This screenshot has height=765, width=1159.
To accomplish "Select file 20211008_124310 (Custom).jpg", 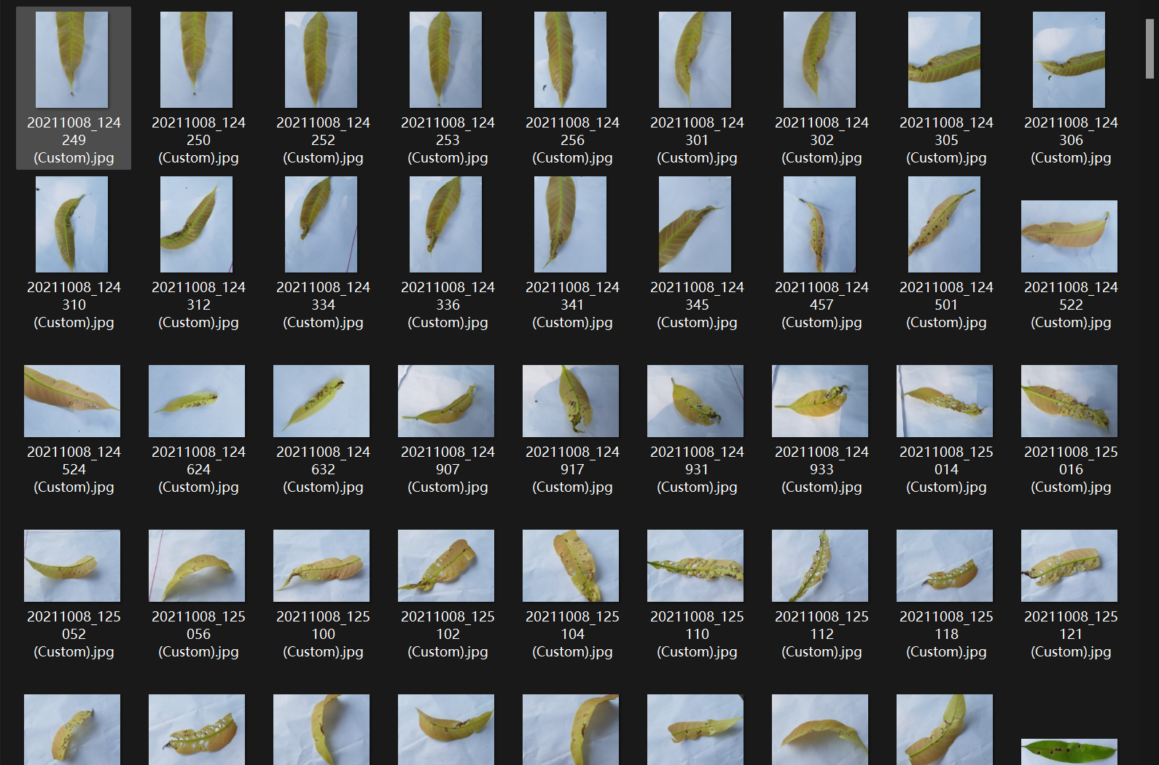I will [x=72, y=224].
